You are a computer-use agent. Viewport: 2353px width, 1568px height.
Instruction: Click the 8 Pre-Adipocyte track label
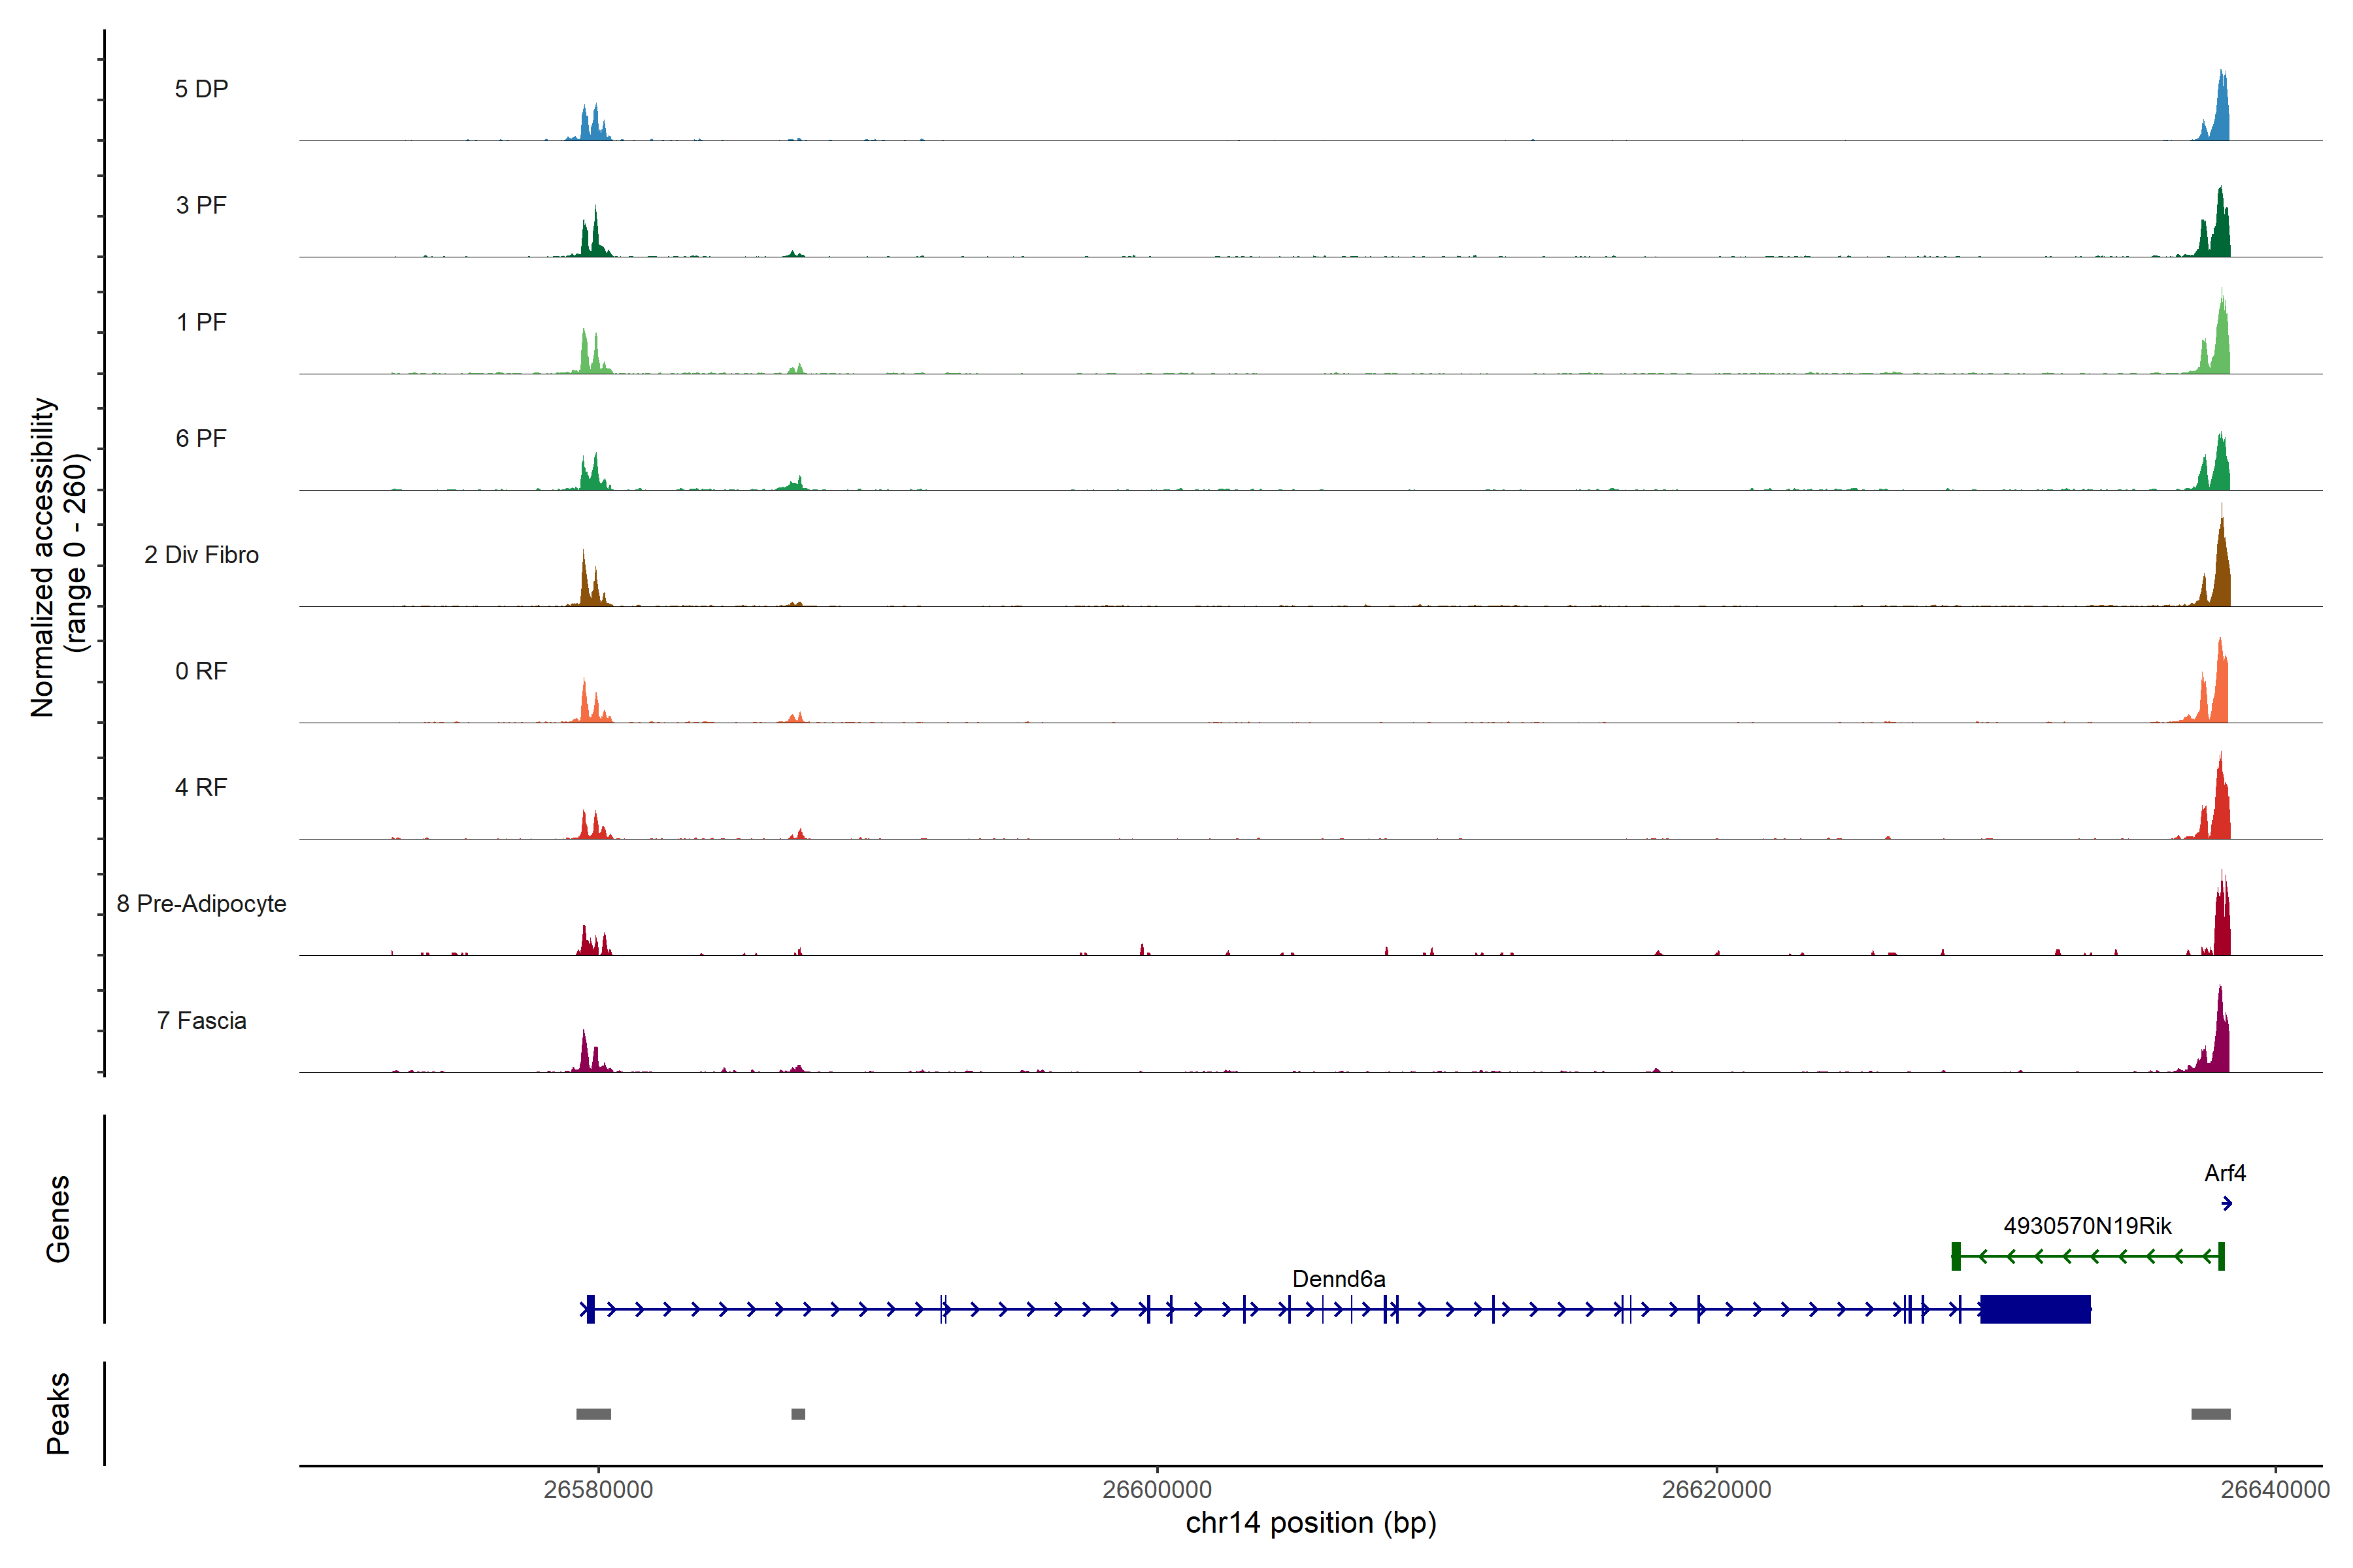201,904
